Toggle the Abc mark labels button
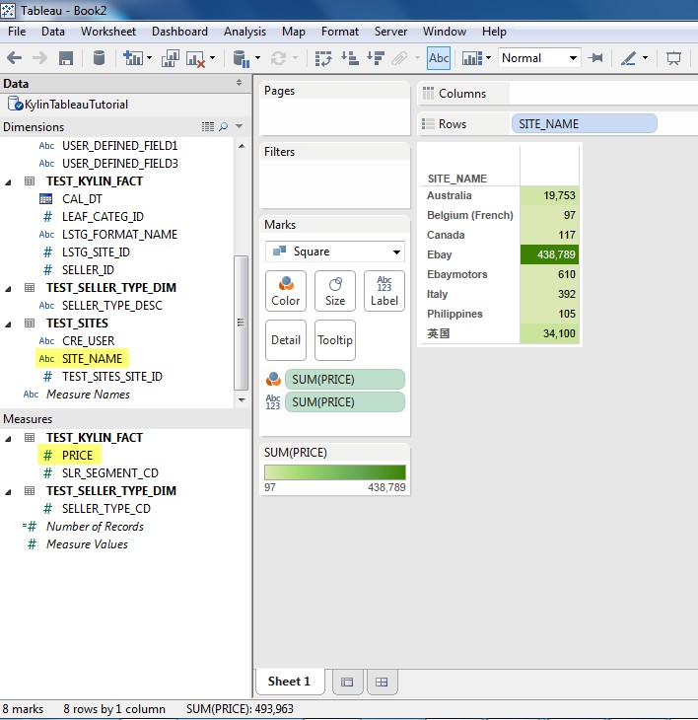Screen dimensions: 698x720 tap(439, 58)
